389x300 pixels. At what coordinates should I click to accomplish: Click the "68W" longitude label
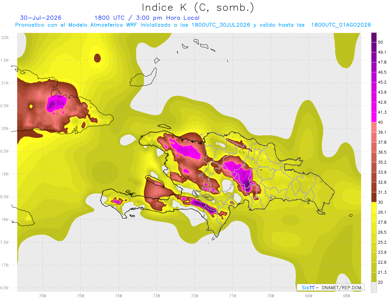346,295
